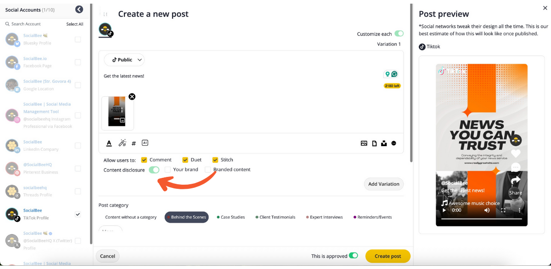The width and height of the screenshot is (551, 269).
Task: Click the Create post button
Action: 388,256
